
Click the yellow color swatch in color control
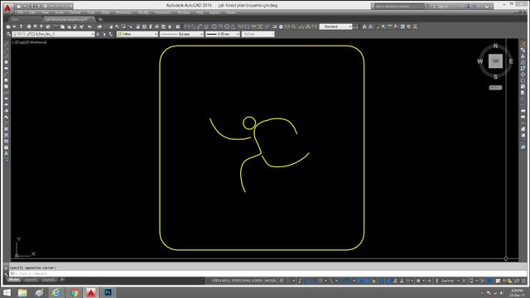point(119,34)
